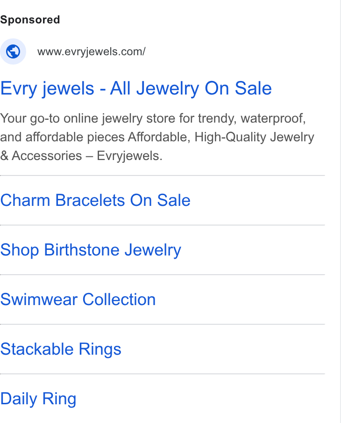Screen dimensions: 341x423
Task: Click the description line starting Your go-to online
Action: click(153, 118)
